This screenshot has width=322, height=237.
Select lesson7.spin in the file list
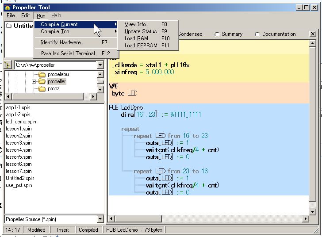pyautogui.click(x=19, y=171)
